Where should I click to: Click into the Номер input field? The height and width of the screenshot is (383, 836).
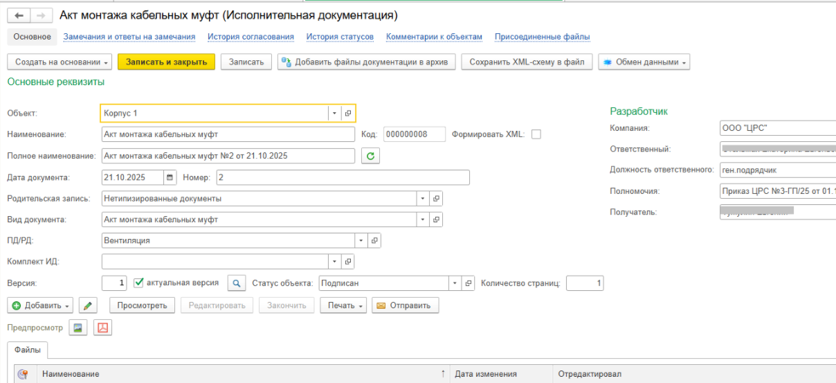point(343,177)
